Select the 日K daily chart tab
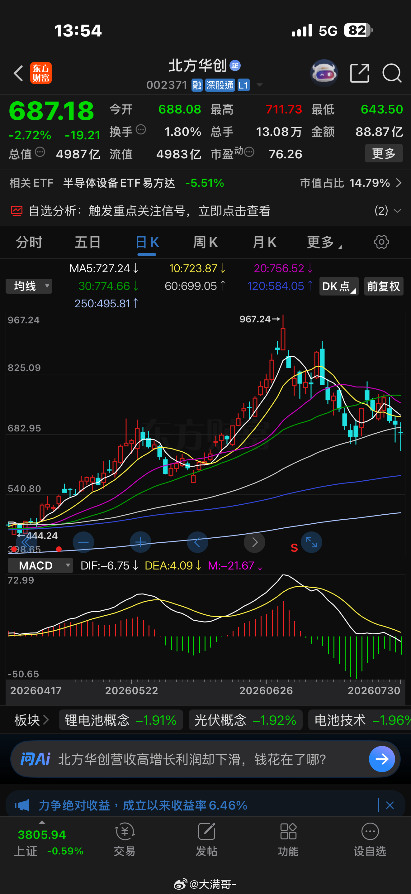Screen dimensions: 411x894 click(147, 242)
